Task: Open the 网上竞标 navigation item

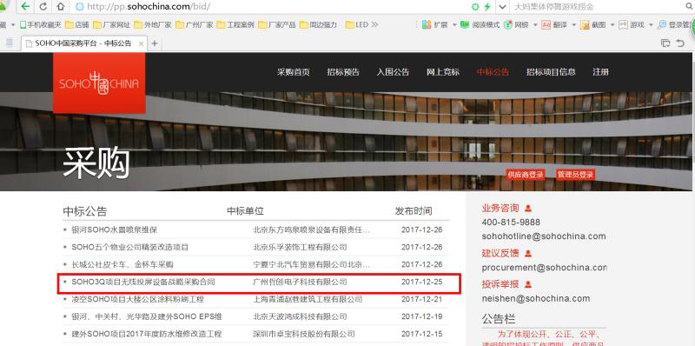Action: (443, 72)
